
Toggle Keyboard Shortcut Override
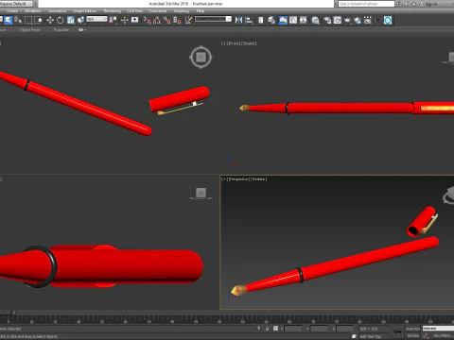(135, 20)
